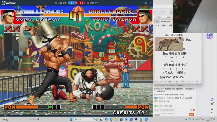Click the text 冠军3000 in Notepad

(165, 77)
